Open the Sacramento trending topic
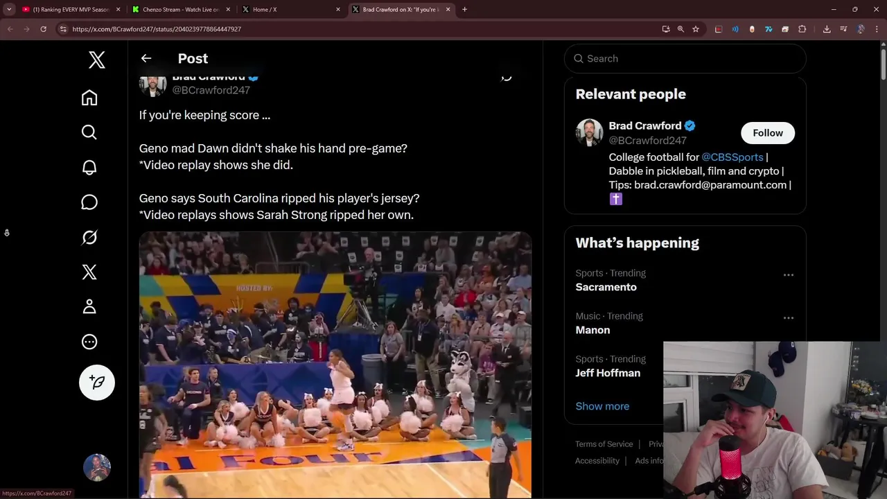The image size is (887, 499). tap(606, 287)
